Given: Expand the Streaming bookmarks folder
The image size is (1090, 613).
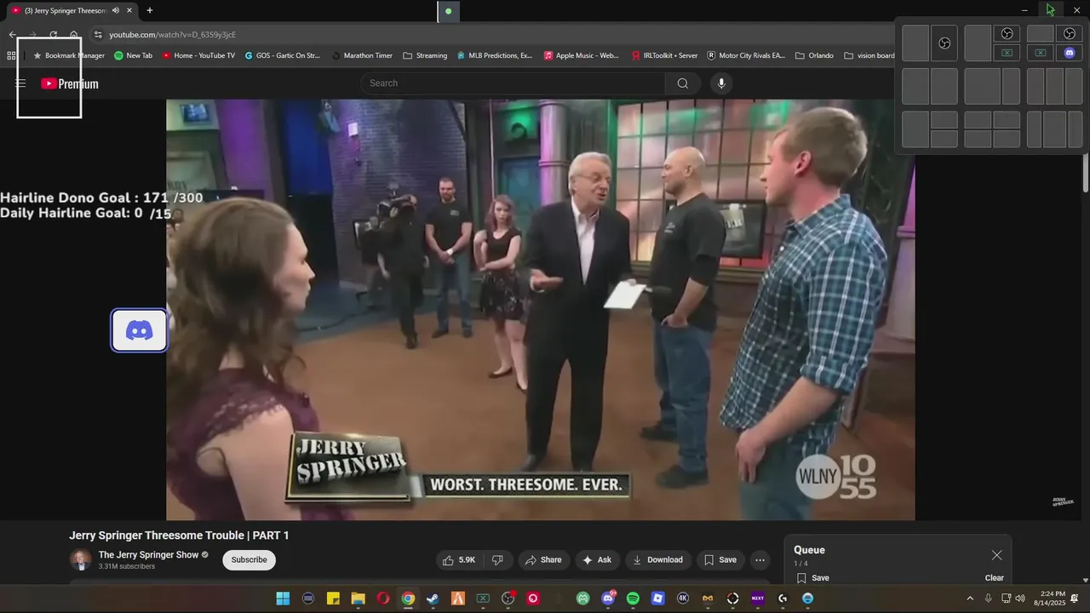Looking at the screenshot, I should coord(425,55).
